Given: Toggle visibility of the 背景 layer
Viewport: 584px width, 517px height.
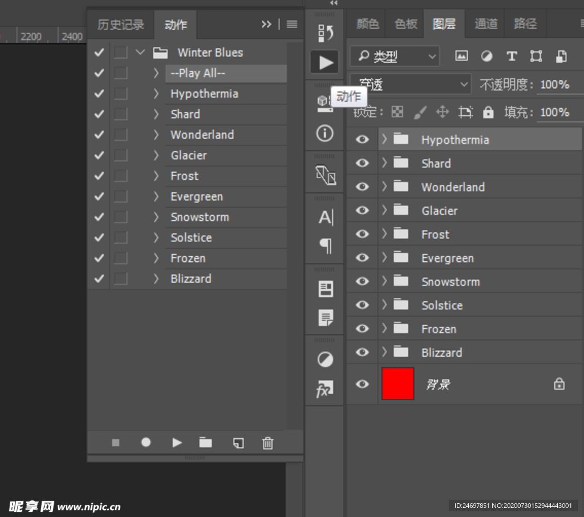Looking at the screenshot, I should pyautogui.click(x=362, y=384).
